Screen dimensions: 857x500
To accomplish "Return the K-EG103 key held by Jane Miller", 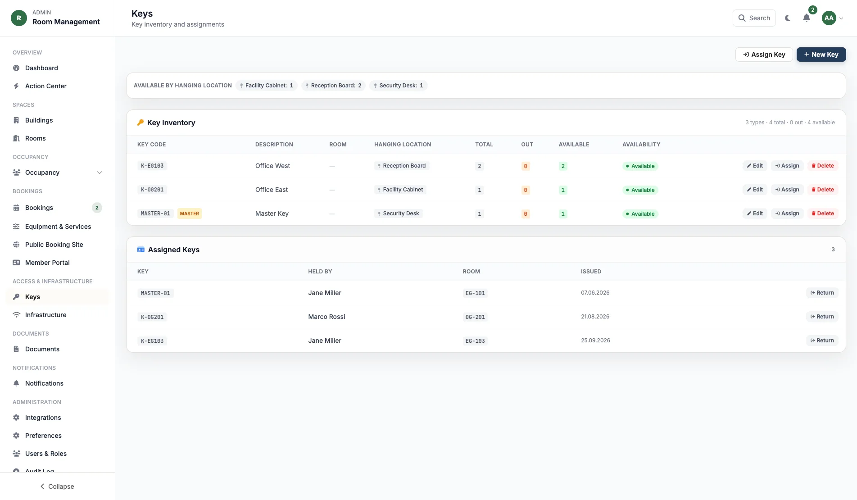I will (822, 341).
